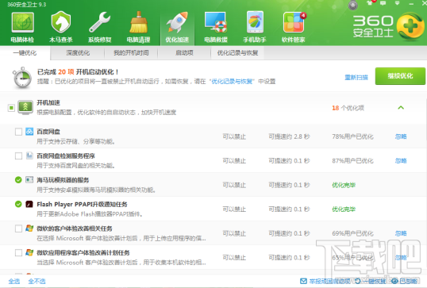The height and width of the screenshot is (288, 427).
Task: Click 一键恢复 link at the bottom
Action: [x=371, y=281]
